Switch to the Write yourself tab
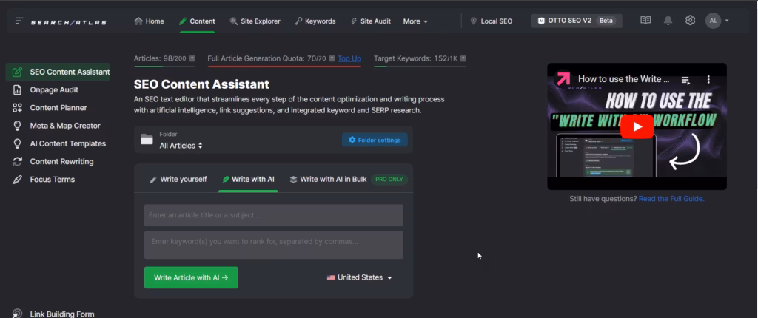The image size is (758, 318). pyautogui.click(x=178, y=179)
